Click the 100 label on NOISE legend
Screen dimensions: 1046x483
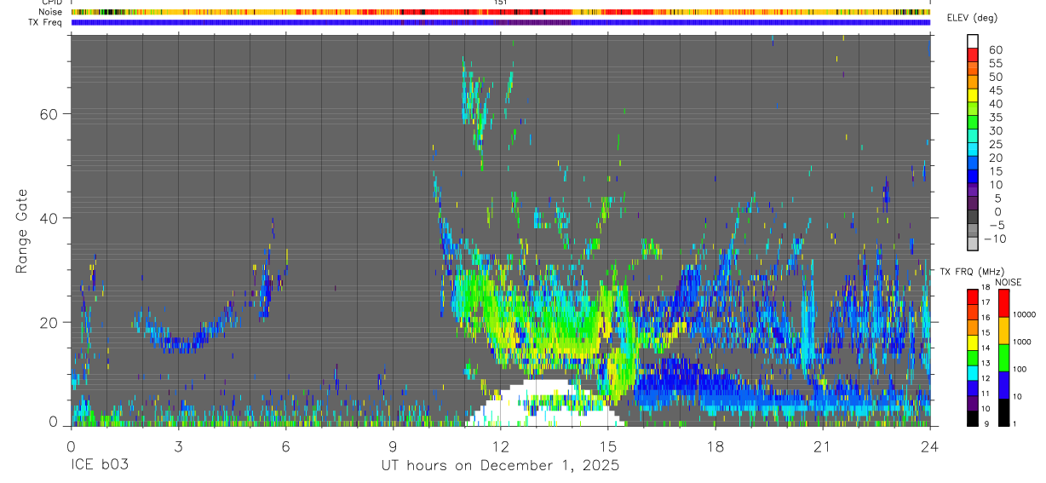pos(1019,369)
